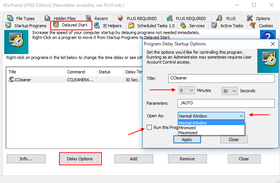This screenshot has height=183, width=280.
Task: Click the Add button
Action: click(134, 159)
